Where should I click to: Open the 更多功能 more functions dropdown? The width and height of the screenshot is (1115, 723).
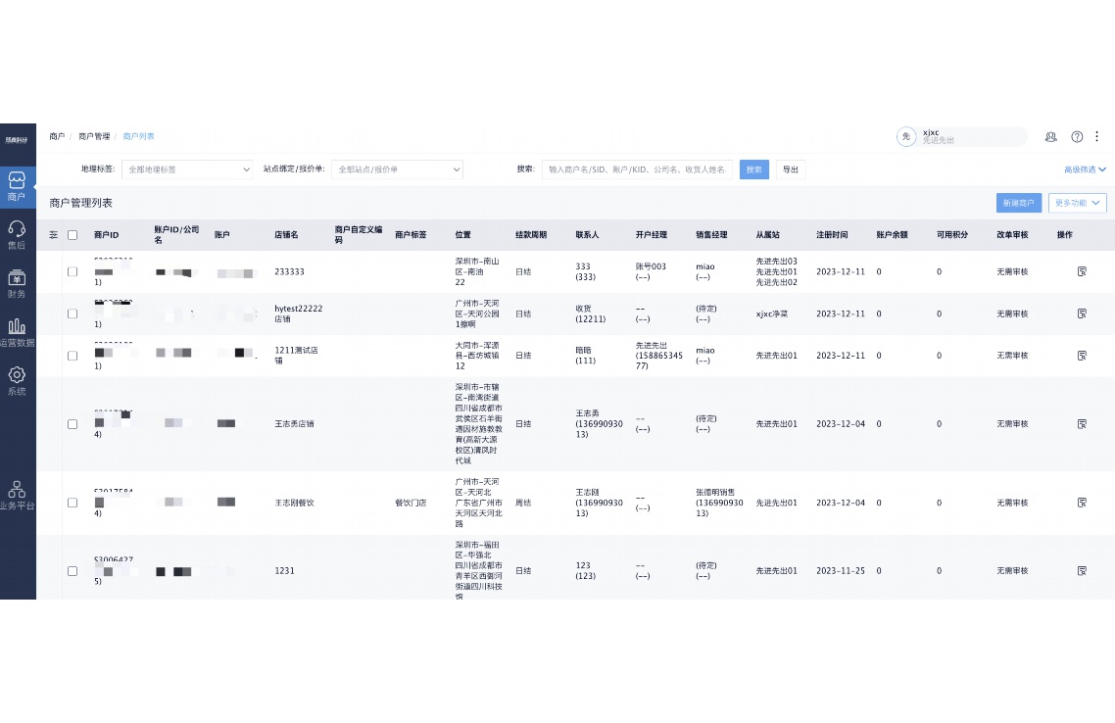coord(1078,203)
